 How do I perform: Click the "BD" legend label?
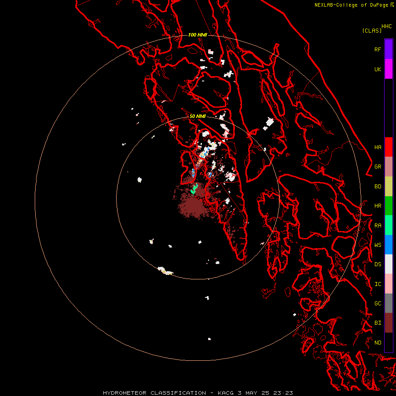[378, 187]
